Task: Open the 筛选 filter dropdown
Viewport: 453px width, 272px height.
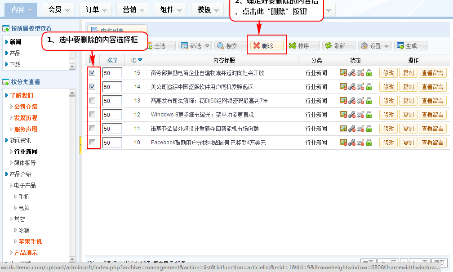Action: 195,46
